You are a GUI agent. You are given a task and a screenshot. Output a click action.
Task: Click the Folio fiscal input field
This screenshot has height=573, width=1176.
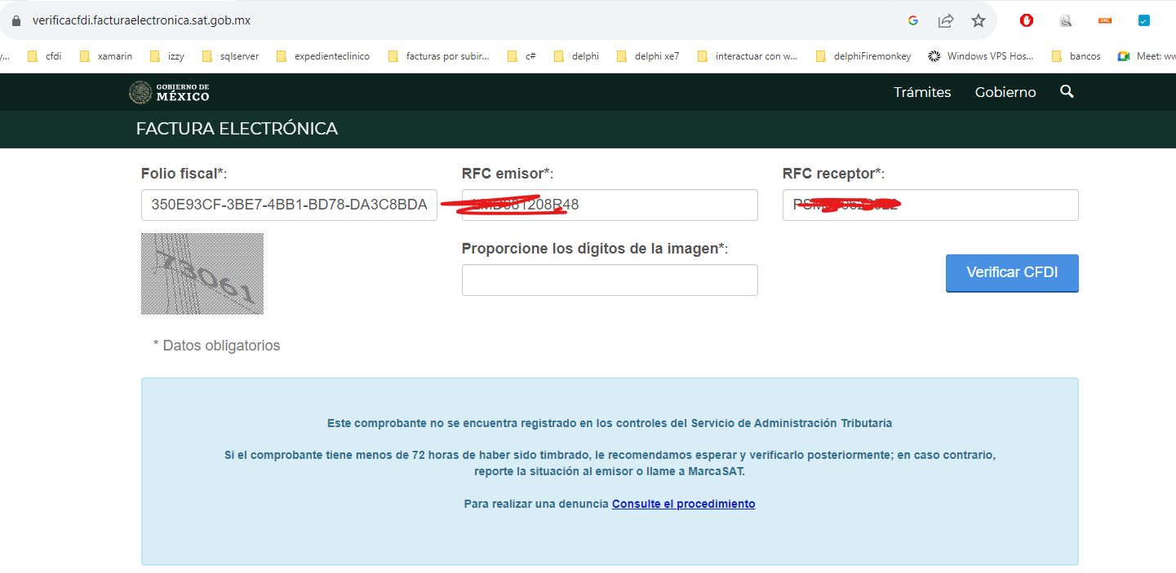[x=289, y=205]
